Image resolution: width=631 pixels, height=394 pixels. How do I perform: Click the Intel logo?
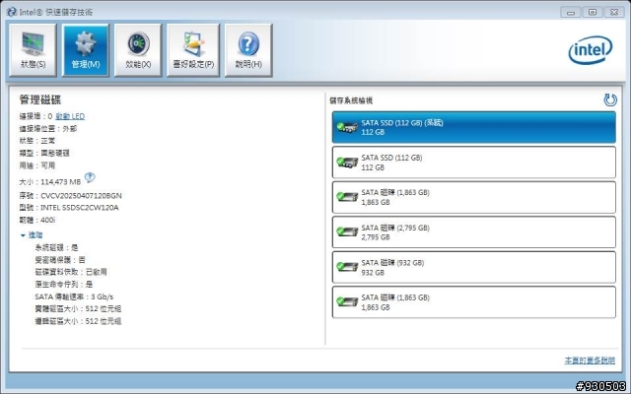tap(591, 50)
